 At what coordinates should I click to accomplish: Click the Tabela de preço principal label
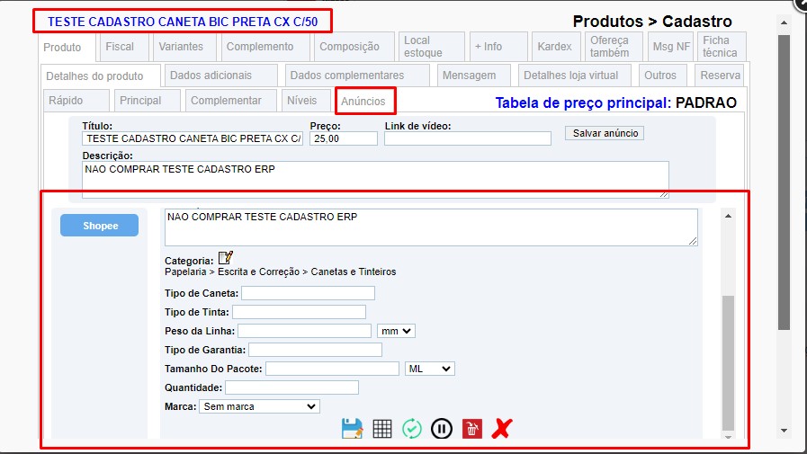point(583,102)
